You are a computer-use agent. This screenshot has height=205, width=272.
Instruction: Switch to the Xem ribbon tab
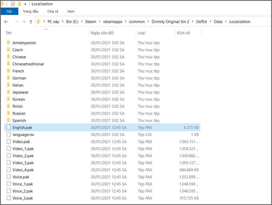pyautogui.click(x=71, y=12)
